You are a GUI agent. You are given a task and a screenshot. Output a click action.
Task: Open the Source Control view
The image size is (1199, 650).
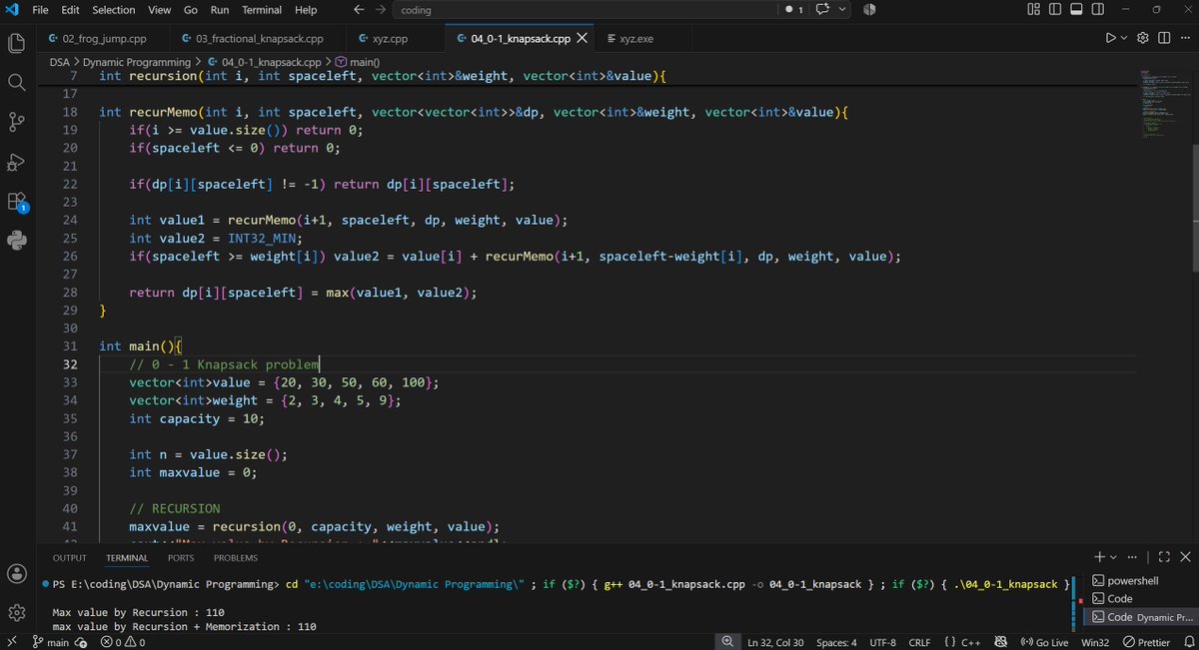click(x=17, y=122)
